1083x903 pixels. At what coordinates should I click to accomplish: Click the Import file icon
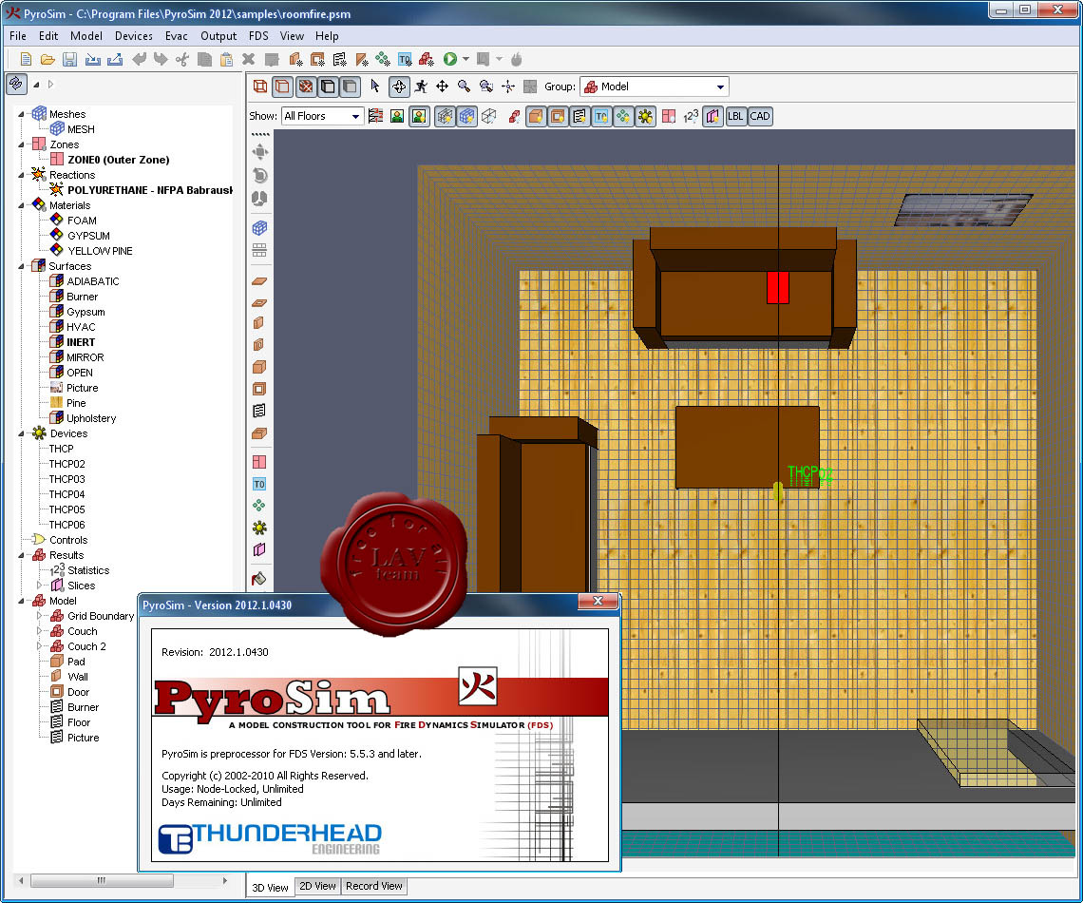(x=92, y=60)
